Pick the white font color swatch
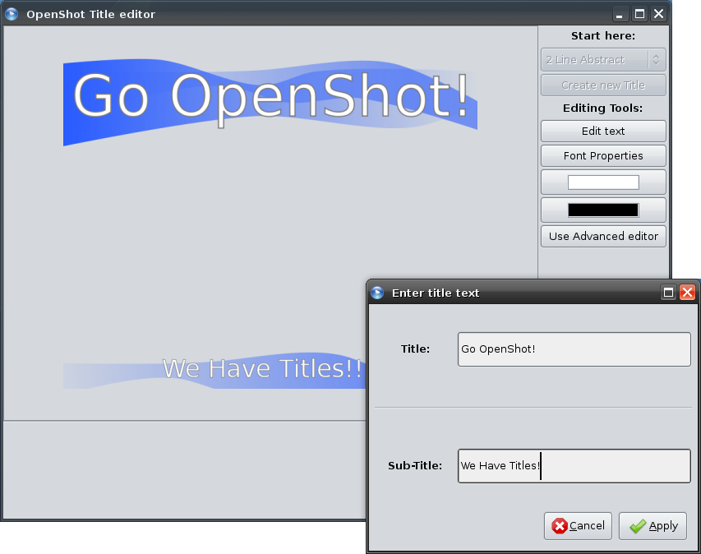Viewport: 701px width, 554px height. [x=602, y=182]
